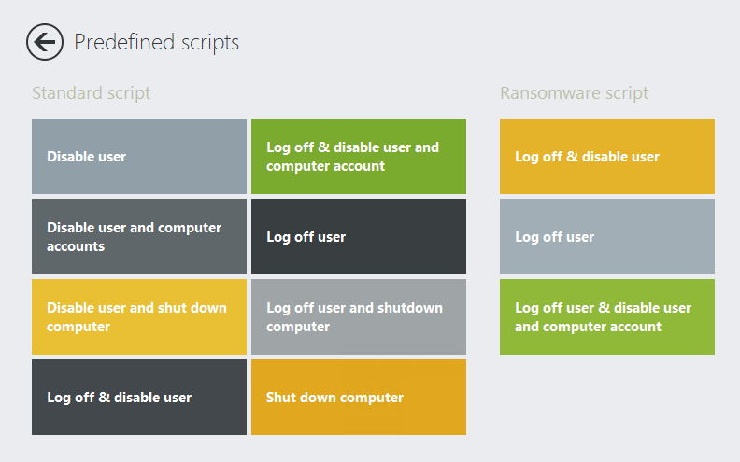Image resolution: width=740 pixels, height=462 pixels.
Task: Click the dark Log off user tile in Standard script
Action: click(359, 237)
